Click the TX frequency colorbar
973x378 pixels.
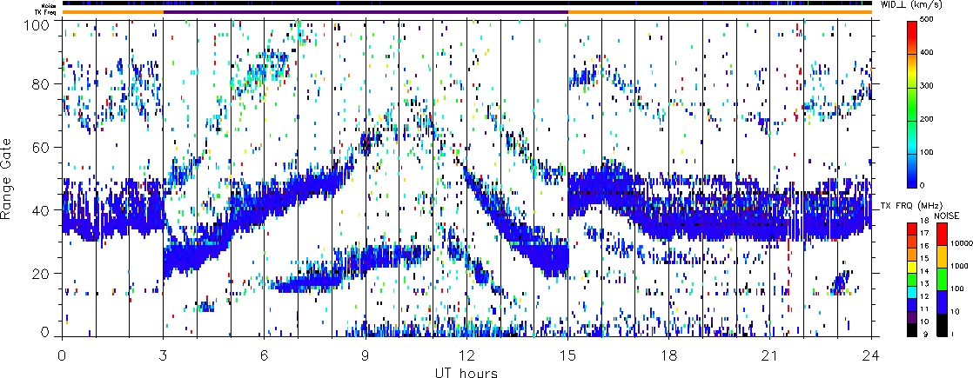coord(911,279)
